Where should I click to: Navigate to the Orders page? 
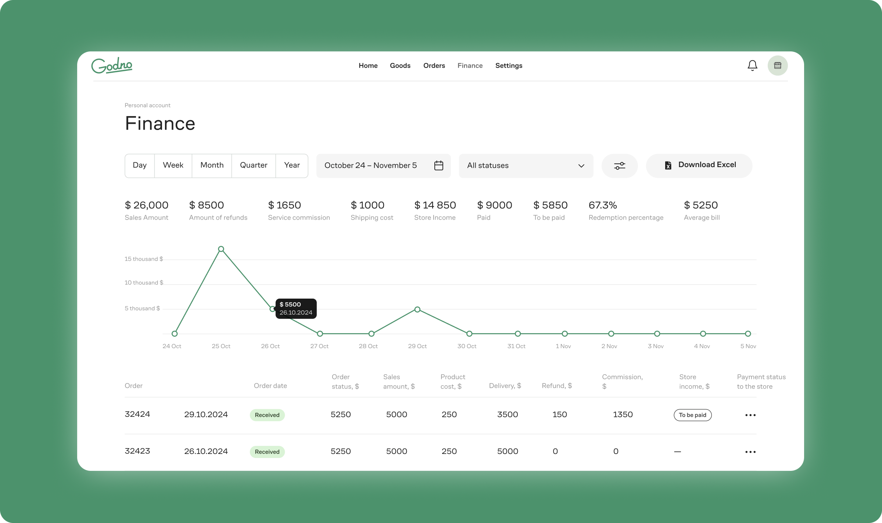click(434, 65)
